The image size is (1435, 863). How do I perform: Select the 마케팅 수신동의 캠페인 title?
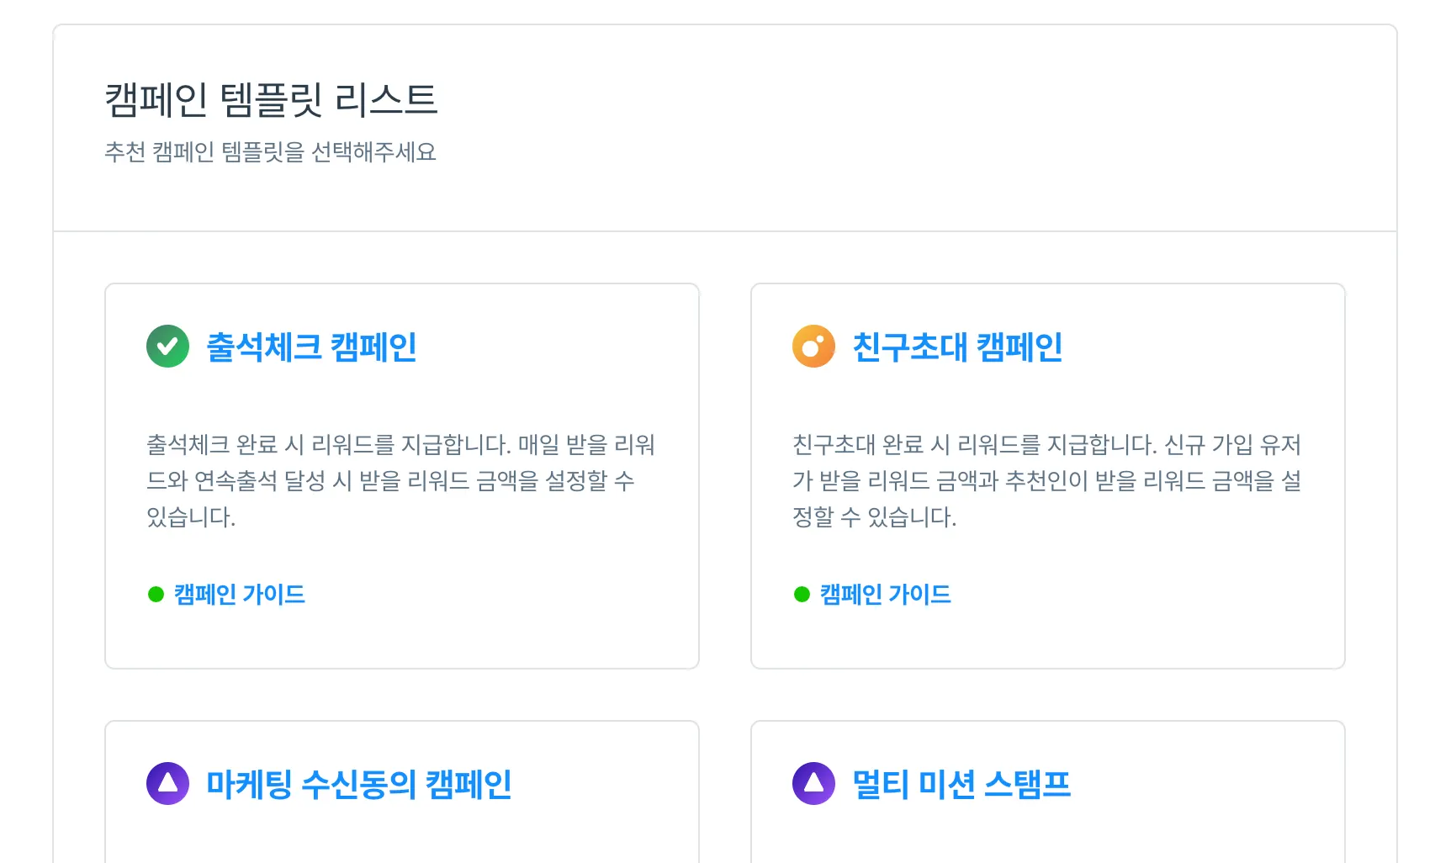coord(358,785)
